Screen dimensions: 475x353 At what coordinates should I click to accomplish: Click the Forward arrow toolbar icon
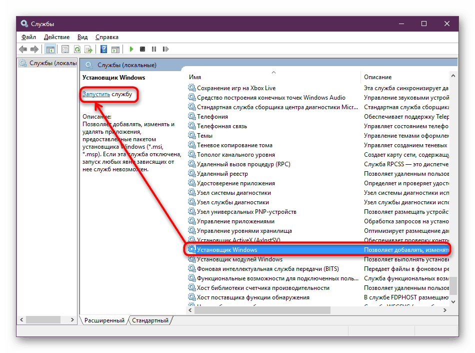(34, 49)
